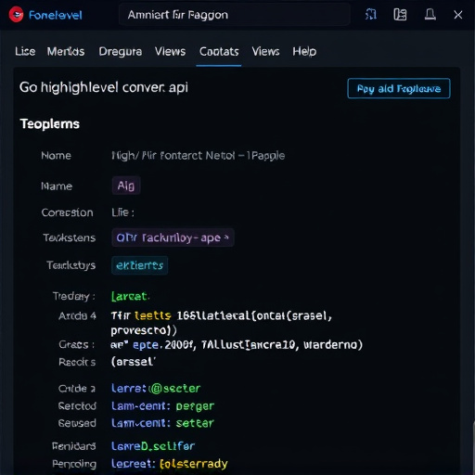
Task: Click the 'Tfir teetts 16Sllatiecal' code line
Action: coord(221,323)
